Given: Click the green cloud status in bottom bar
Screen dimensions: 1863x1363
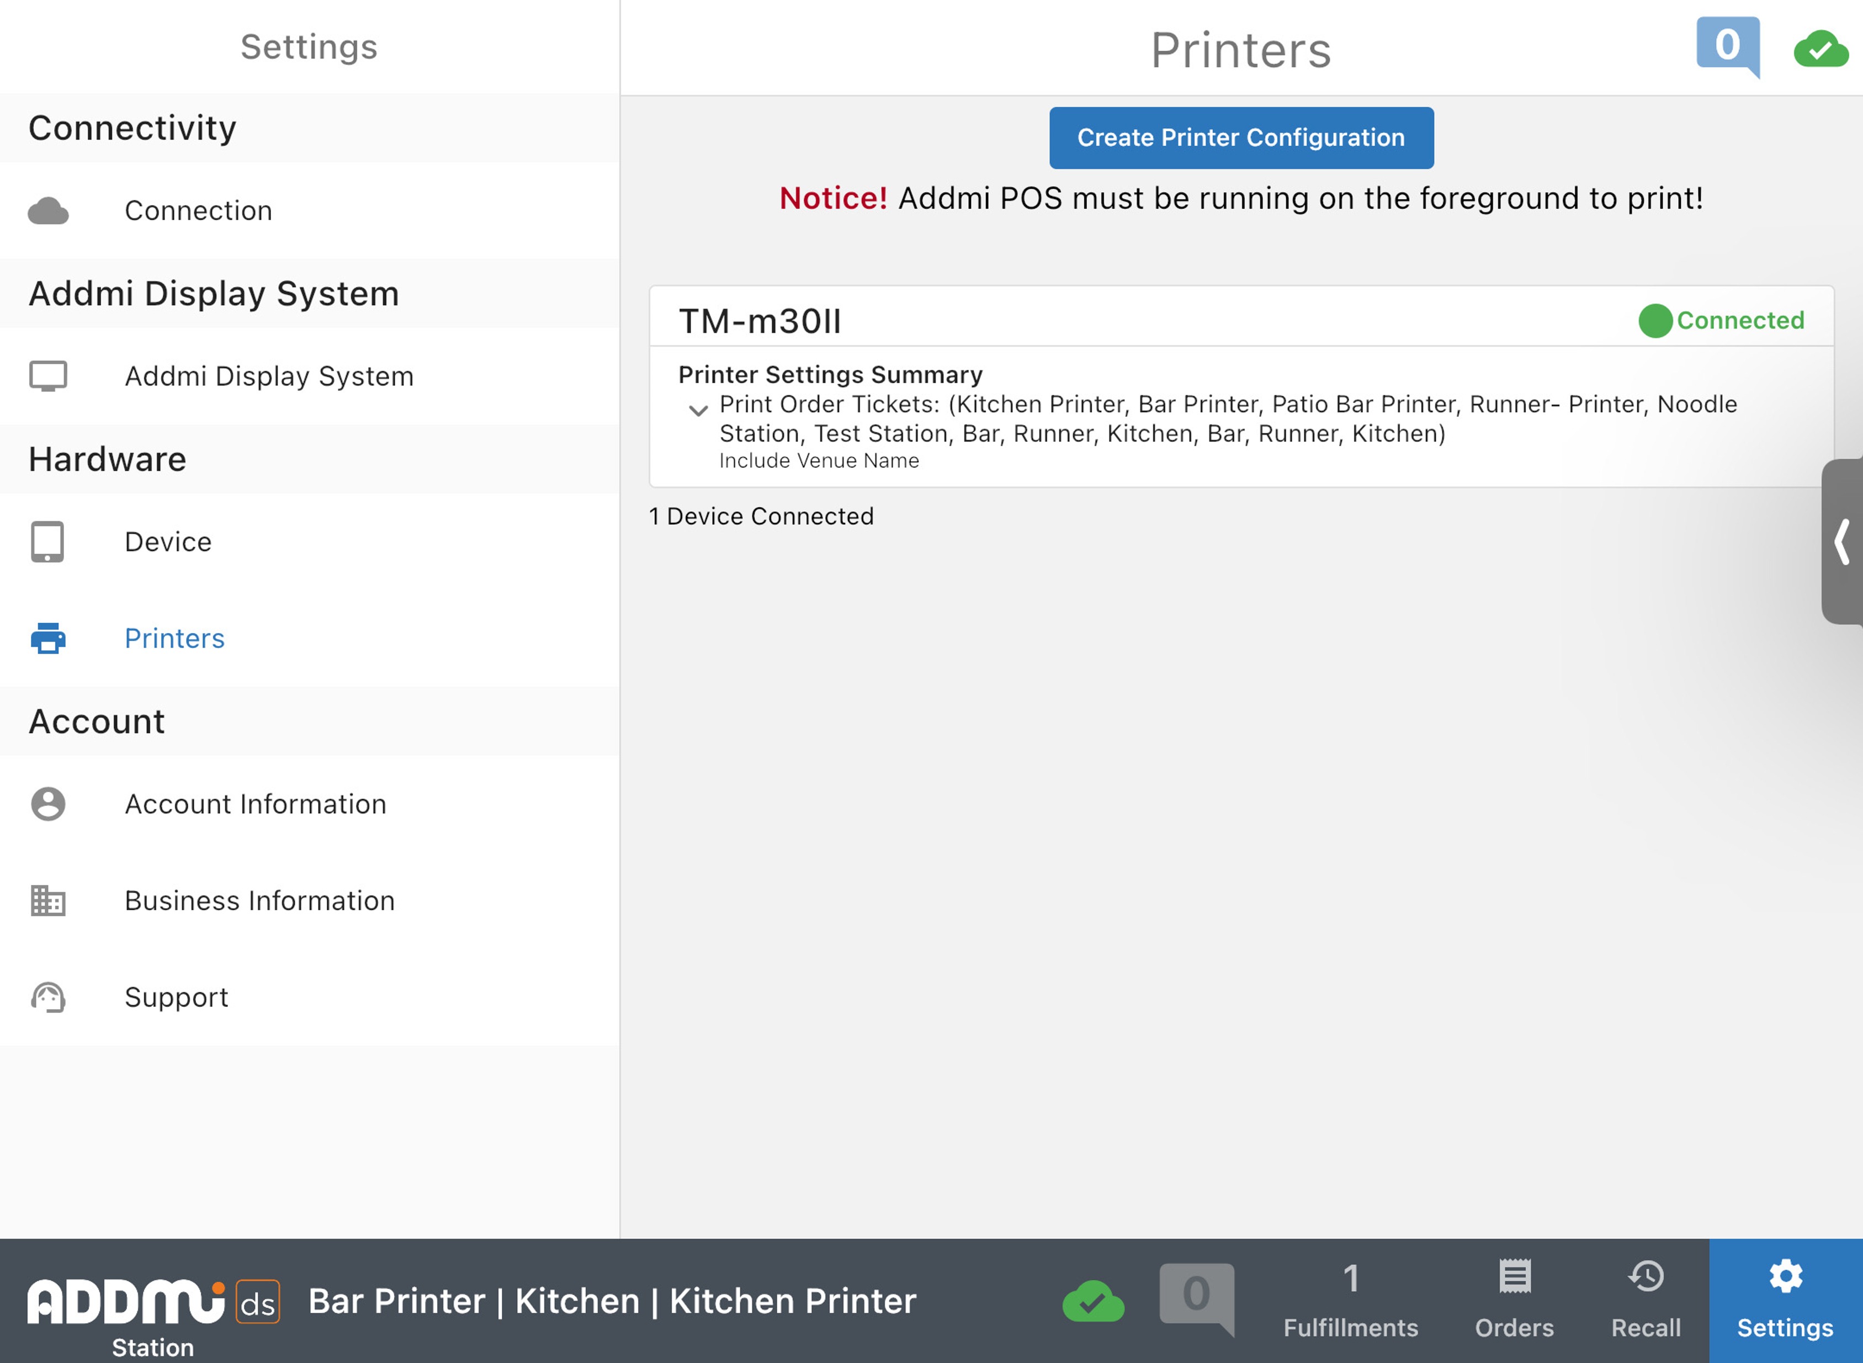Looking at the screenshot, I should pos(1092,1301).
